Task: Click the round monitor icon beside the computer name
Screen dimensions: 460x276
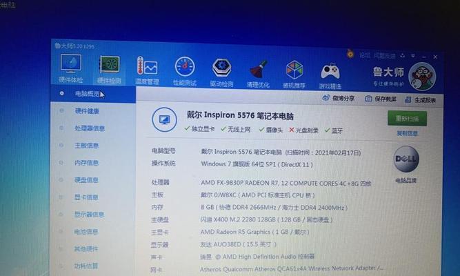Action: pyautogui.click(x=165, y=119)
